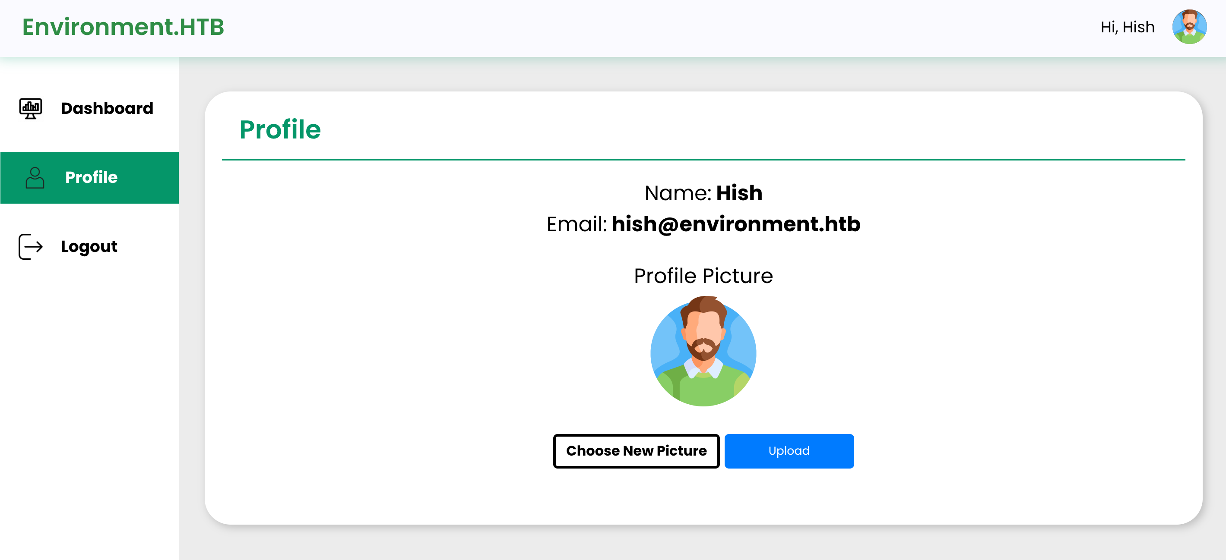Click the Name: label text
Viewport: 1226px width, 560px height.
click(x=678, y=193)
